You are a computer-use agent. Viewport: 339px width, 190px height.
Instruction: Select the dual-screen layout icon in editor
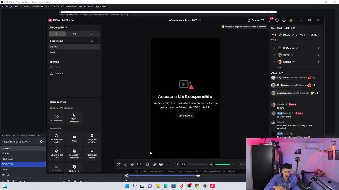point(91,34)
